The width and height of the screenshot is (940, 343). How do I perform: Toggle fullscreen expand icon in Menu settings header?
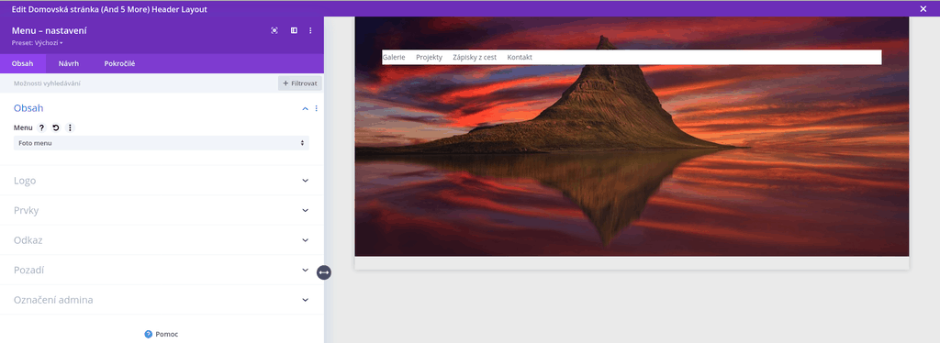274,30
